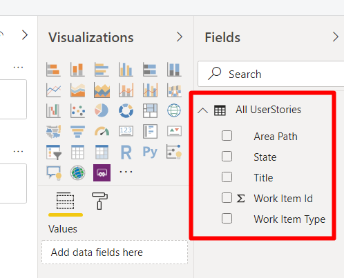Click the Fields search box
The height and width of the screenshot is (278, 344).
[x=271, y=74]
